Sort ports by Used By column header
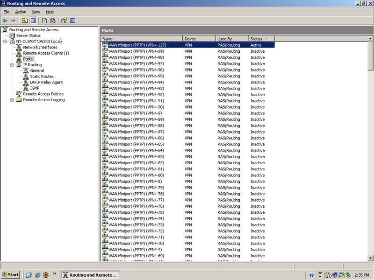The image size is (374, 280). tap(232, 39)
